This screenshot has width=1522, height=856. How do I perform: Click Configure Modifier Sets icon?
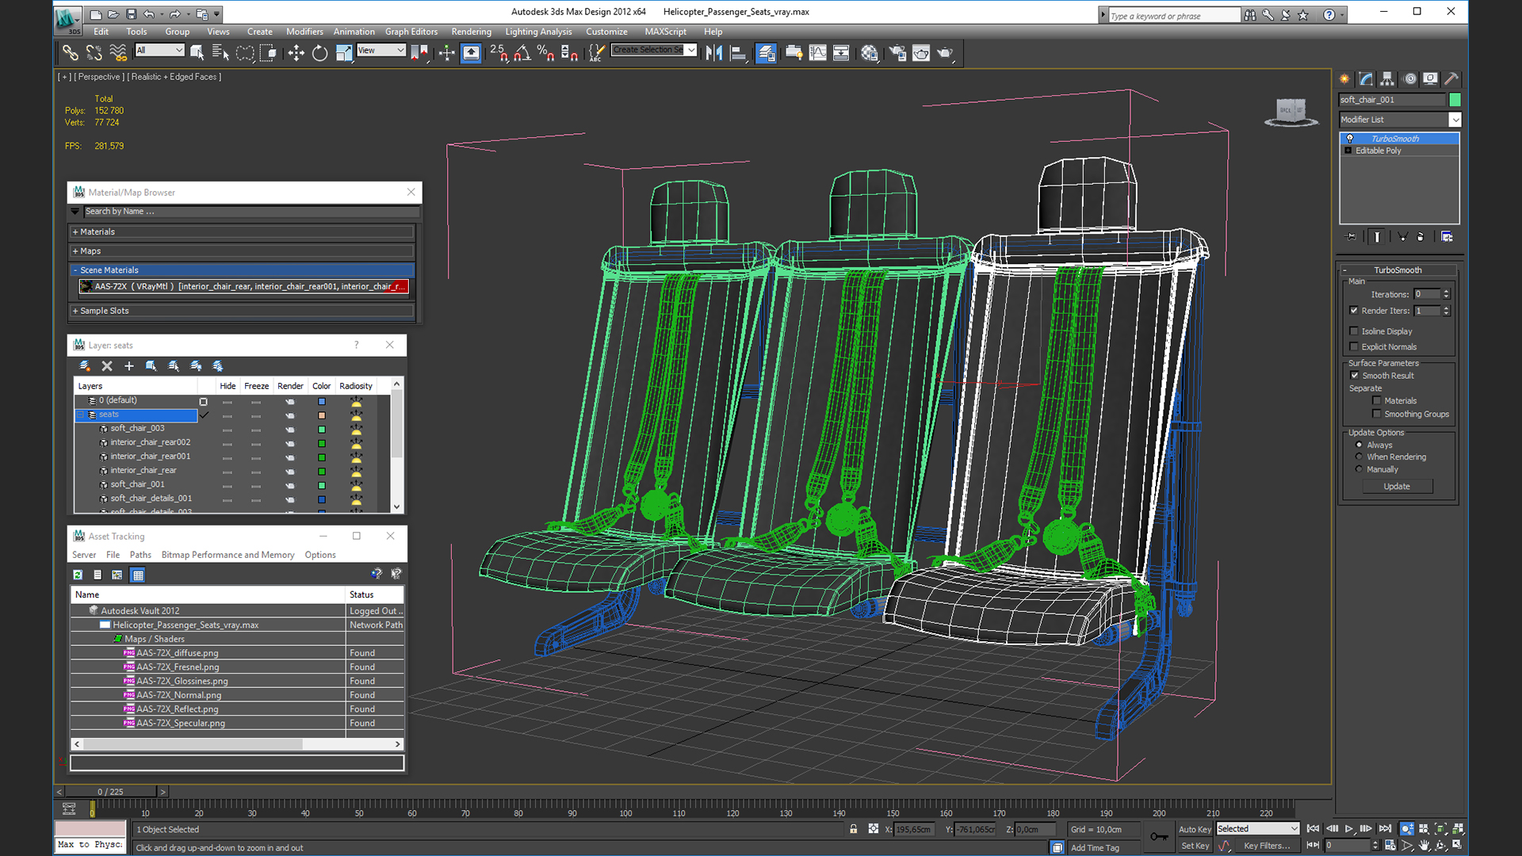coord(1447,236)
